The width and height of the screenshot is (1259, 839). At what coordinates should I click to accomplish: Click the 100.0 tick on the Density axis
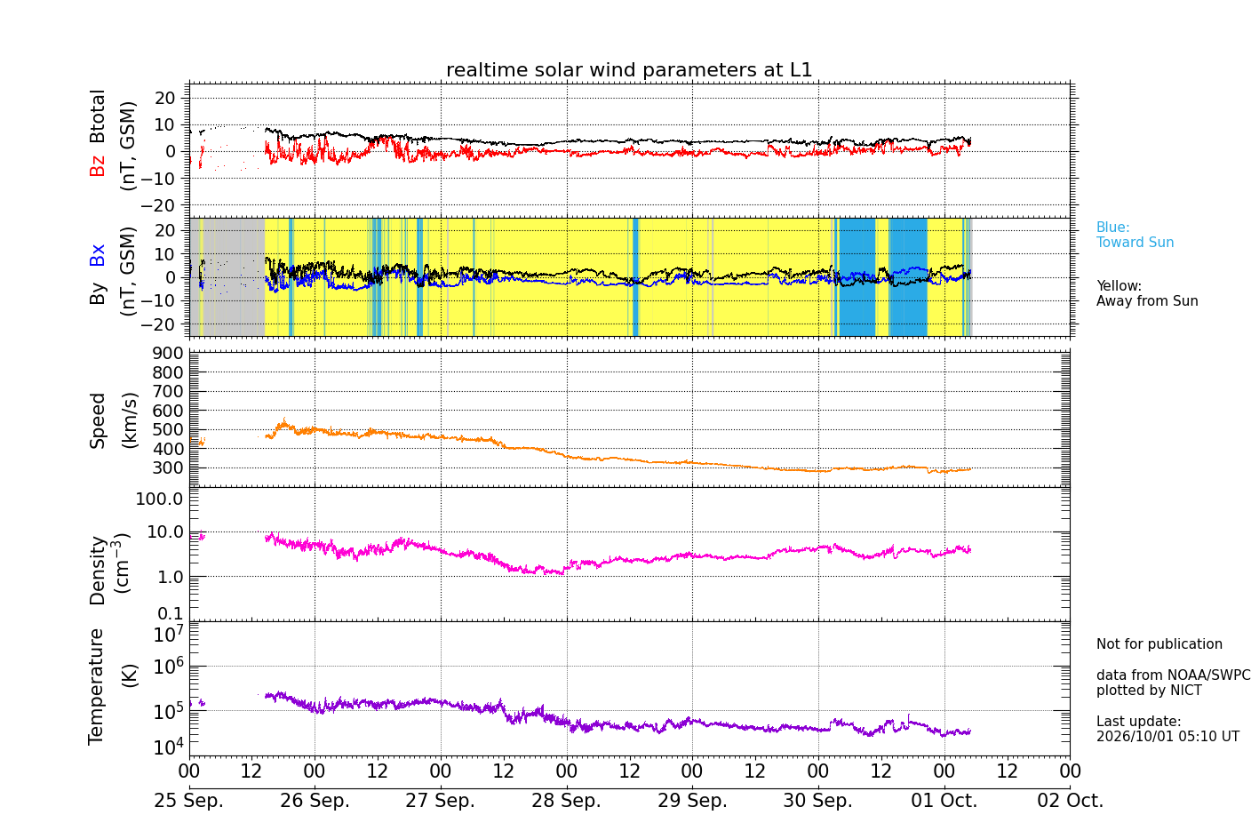point(159,499)
